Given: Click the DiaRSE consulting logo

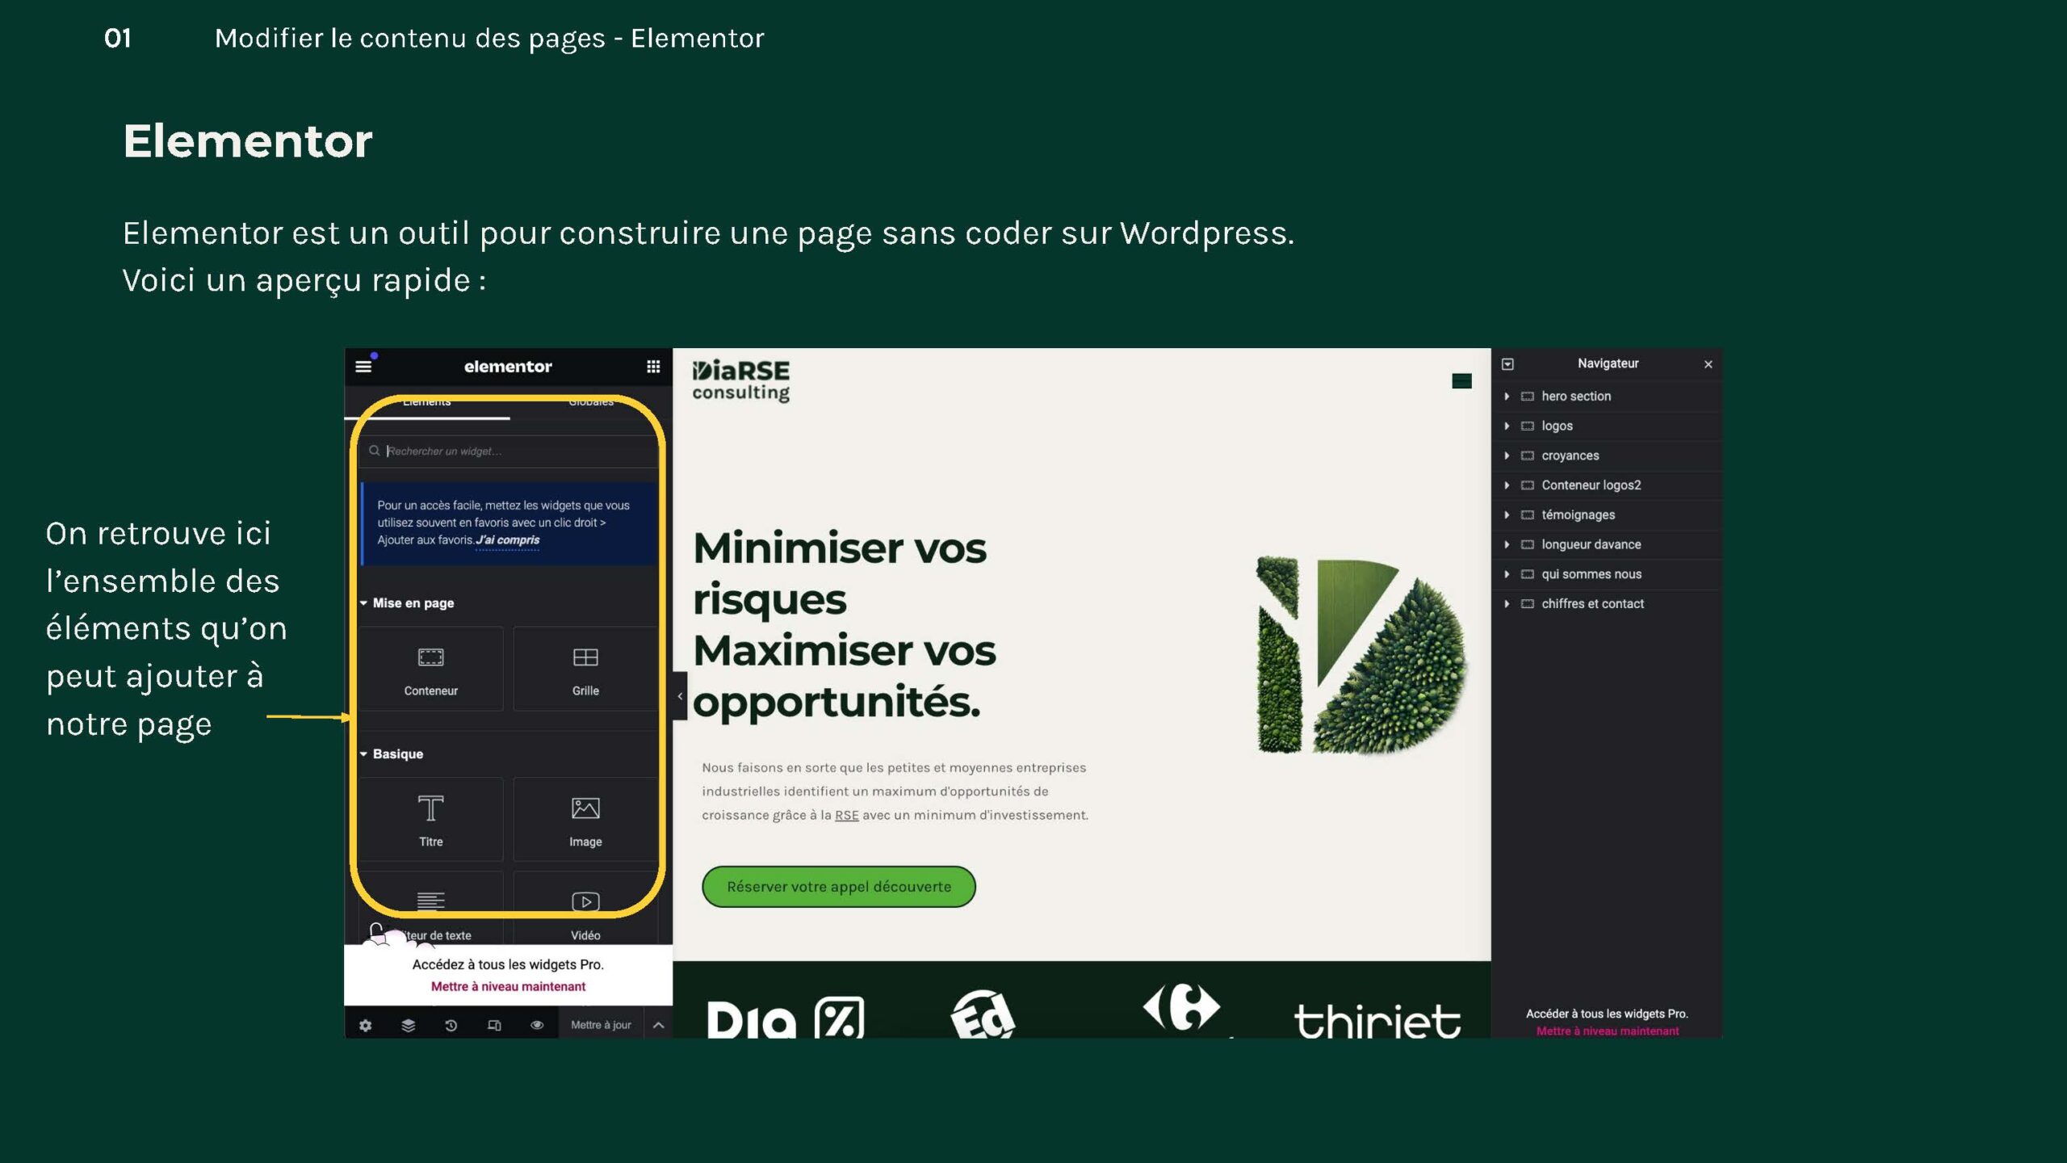Looking at the screenshot, I should (x=740, y=380).
